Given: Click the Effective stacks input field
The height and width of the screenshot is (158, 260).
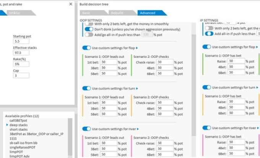Looking at the screenshot, I should coord(21,53).
